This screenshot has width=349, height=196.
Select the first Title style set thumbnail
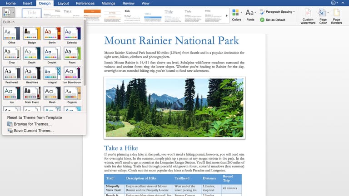(x=32, y=14)
